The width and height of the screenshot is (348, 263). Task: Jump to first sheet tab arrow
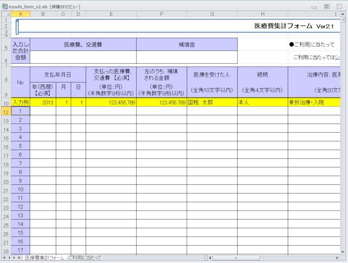[4, 258]
